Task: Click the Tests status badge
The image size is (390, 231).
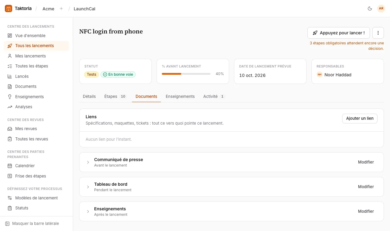Action: [x=91, y=74]
